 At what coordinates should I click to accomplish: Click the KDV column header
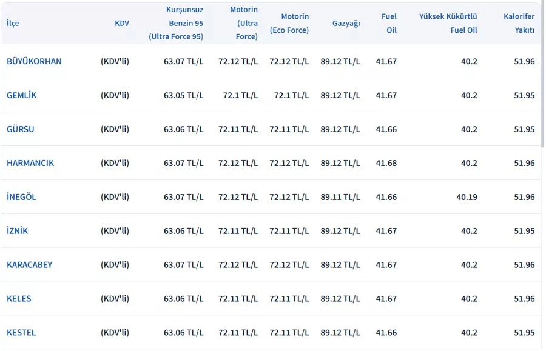tap(122, 23)
